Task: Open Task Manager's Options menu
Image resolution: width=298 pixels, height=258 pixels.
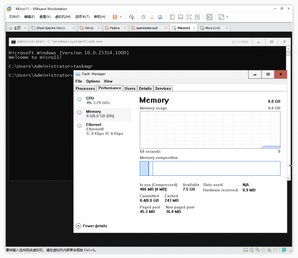Action: point(93,81)
